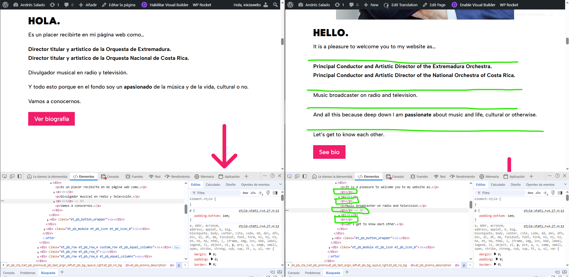
Task: Toggle the .cls class editor in right Estilos
Action: (538, 193)
